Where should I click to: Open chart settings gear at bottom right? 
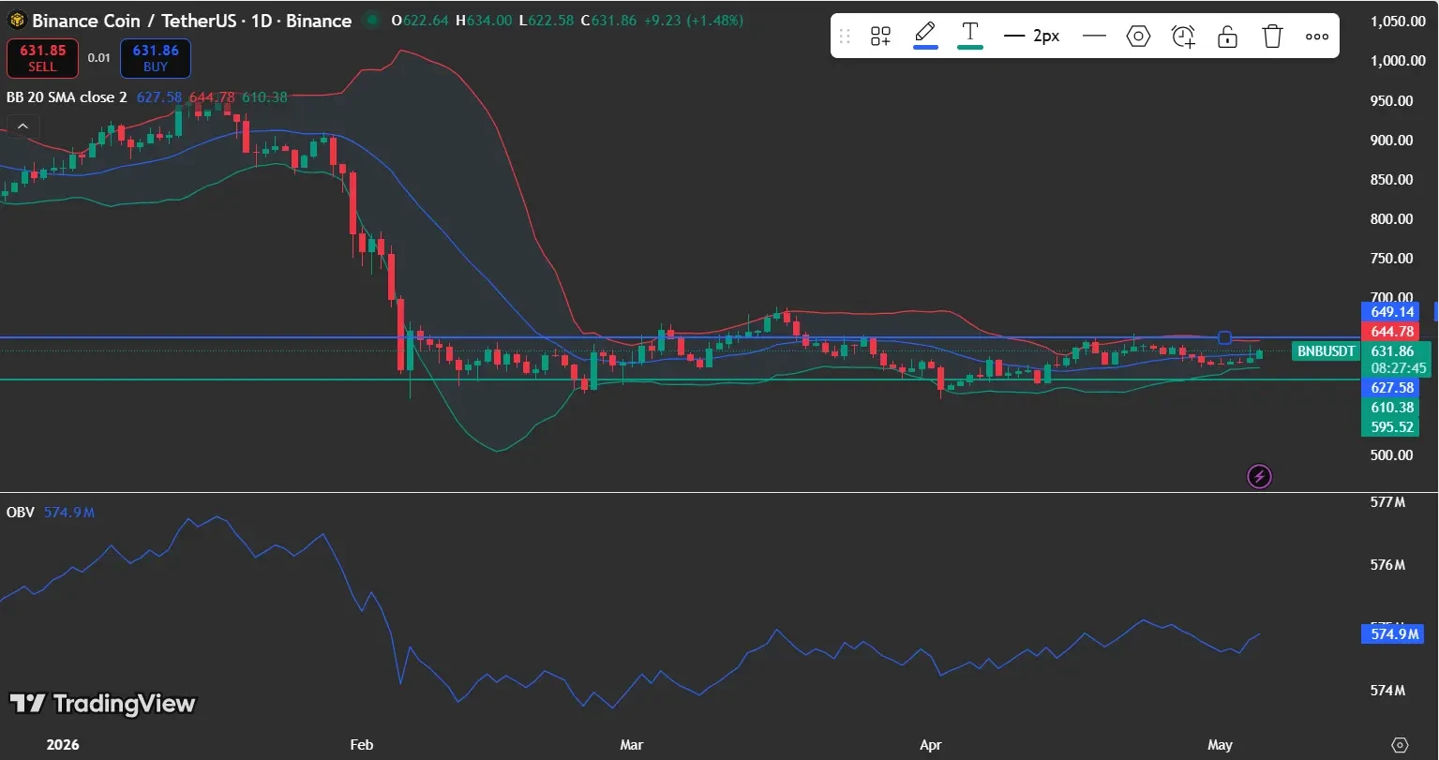click(1400, 745)
